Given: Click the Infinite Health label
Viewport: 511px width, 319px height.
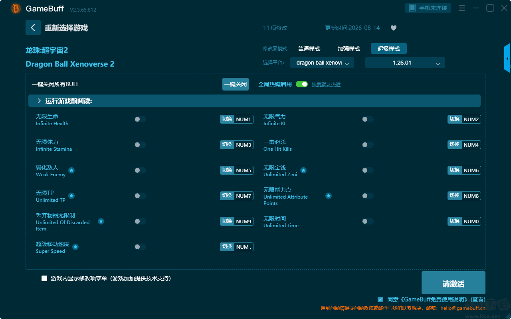Looking at the screenshot, I should point(52,124).
